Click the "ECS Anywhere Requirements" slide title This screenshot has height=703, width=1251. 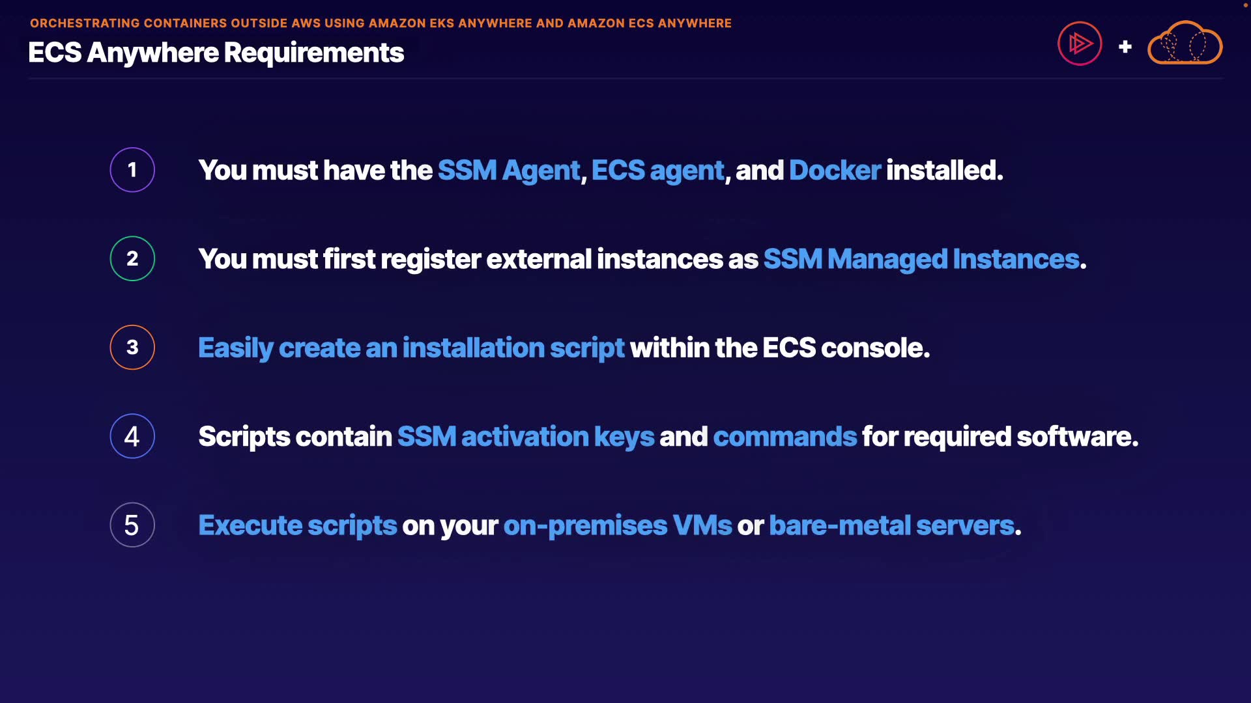click(x=216, y=53)
